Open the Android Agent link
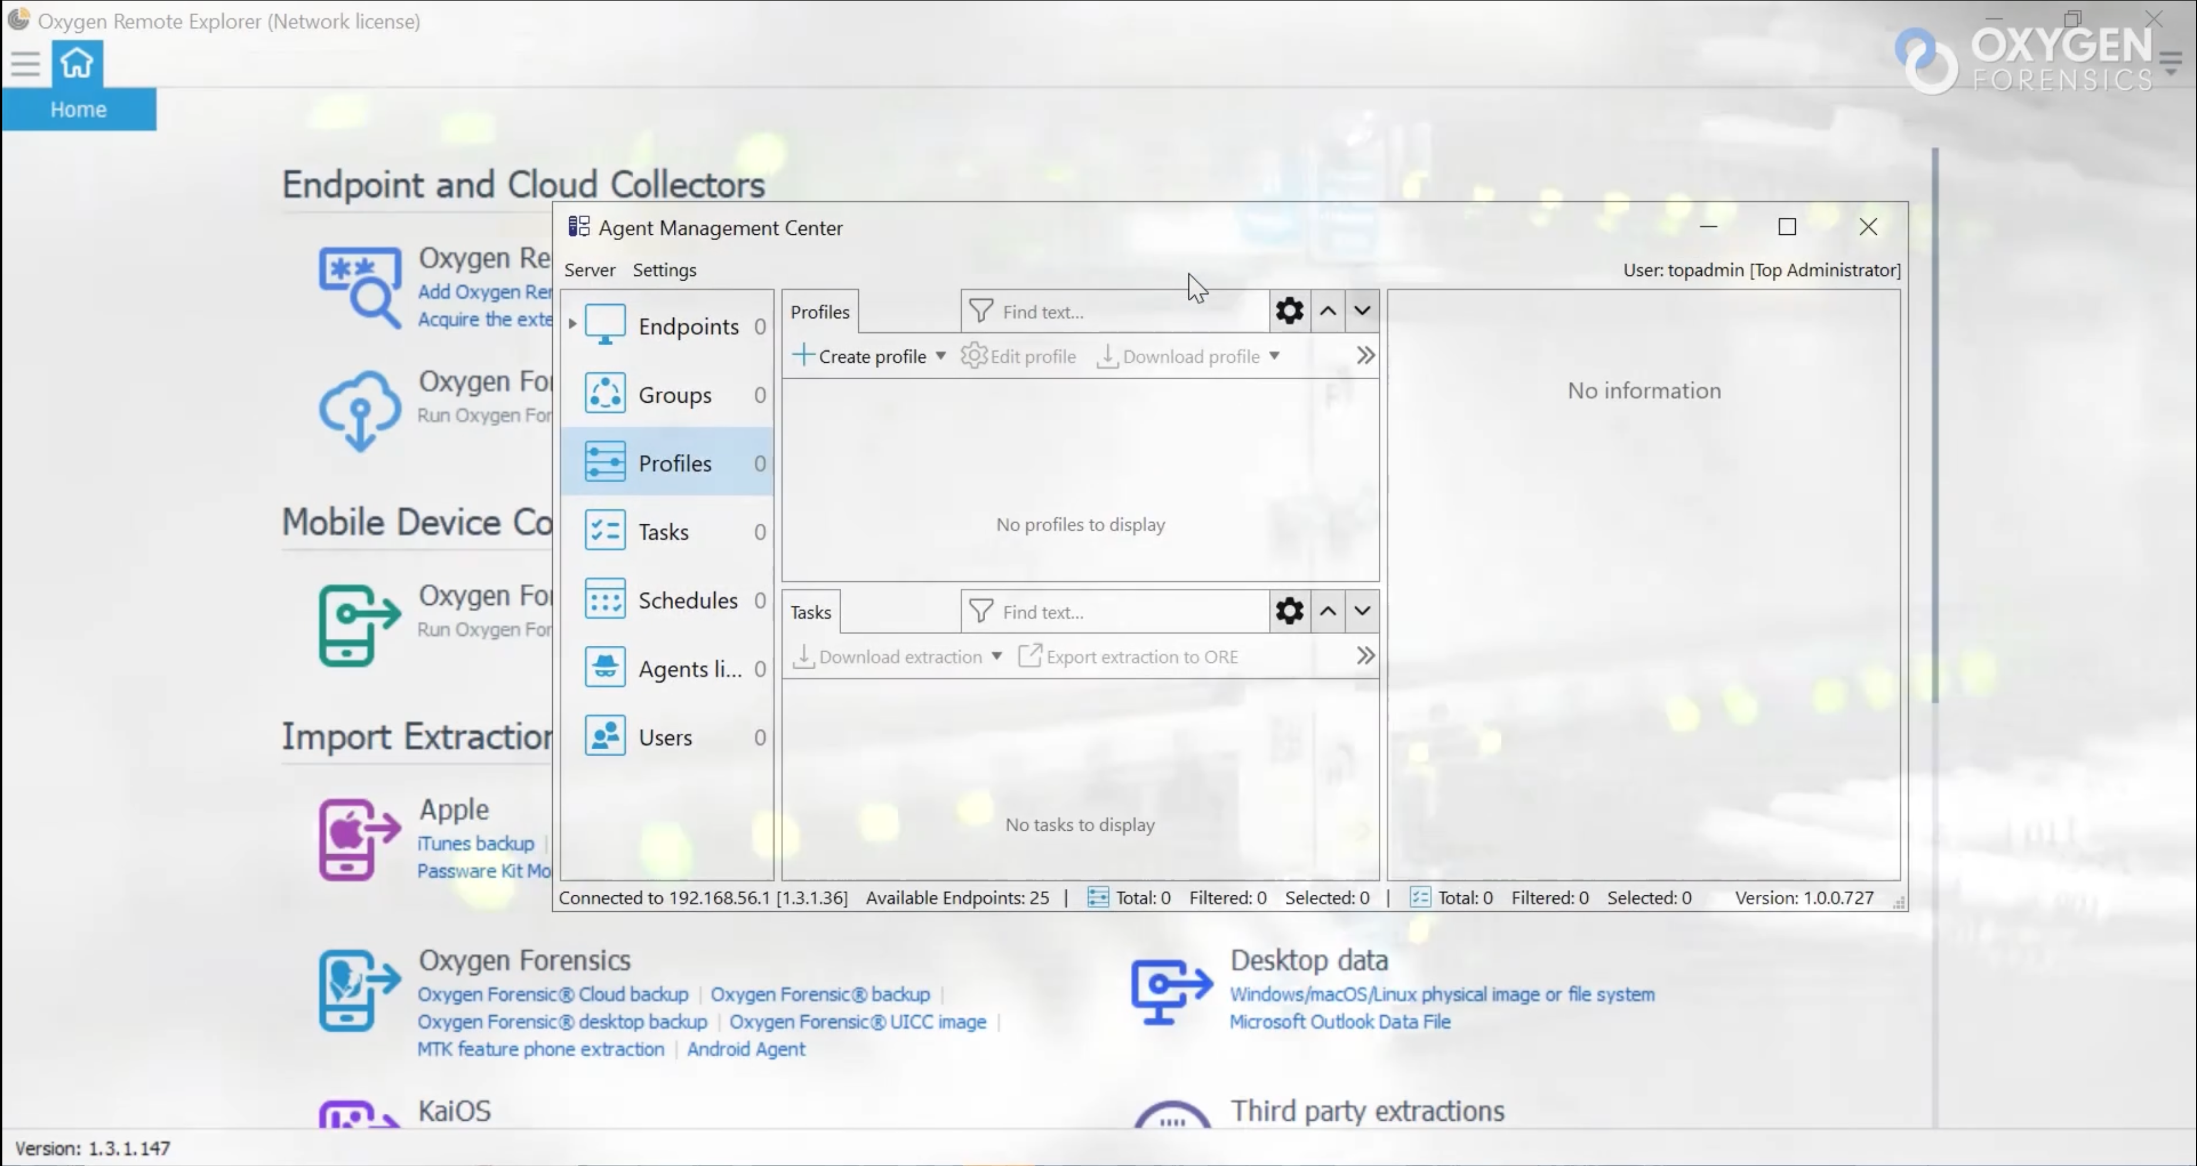2197x1166 pixels. pyautogui.click(x=746, y=1049)
